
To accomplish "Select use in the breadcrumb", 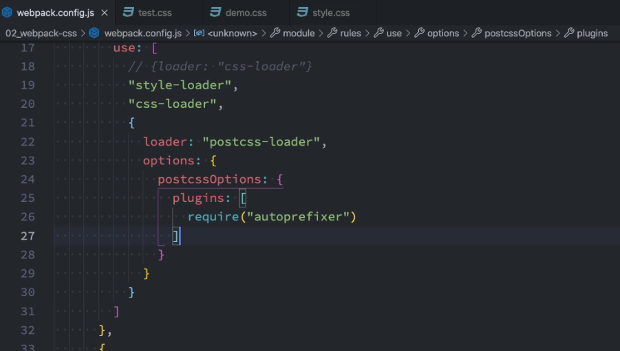I will pyautogui.click(x=394, y=33).
